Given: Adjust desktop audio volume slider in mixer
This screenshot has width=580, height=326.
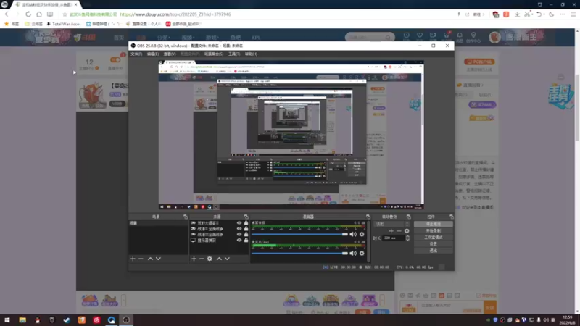Looking at the screenshot, I should pos(300,234).
